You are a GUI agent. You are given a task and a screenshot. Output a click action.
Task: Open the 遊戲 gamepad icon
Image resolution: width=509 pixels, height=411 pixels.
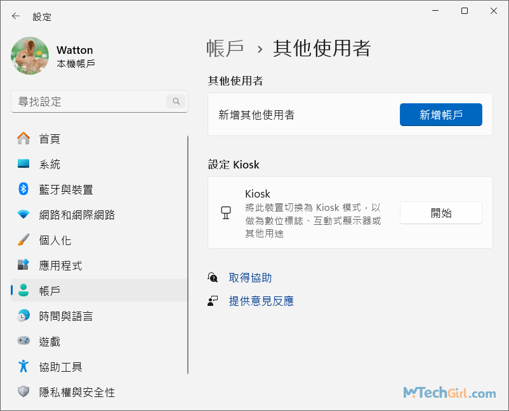(23, 341)
